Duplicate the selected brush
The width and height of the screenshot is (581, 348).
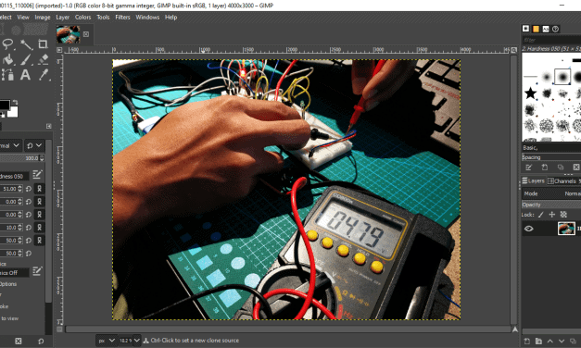(x=561, y=168)
